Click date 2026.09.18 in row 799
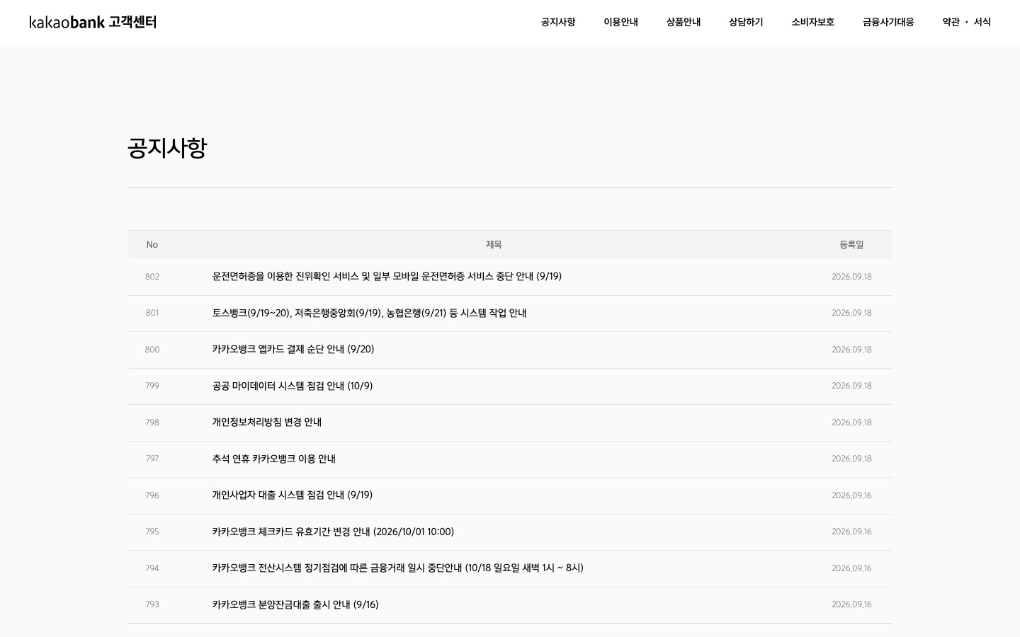The height and width of the screenshot is (637, 1020). coord(851,386)
